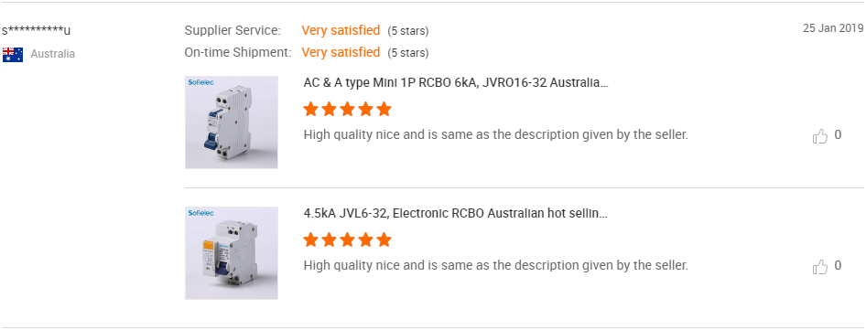Click 'Very satisfied' beside Supplier Service
This screenshot has height=330, width=866.
pos(341,30)
